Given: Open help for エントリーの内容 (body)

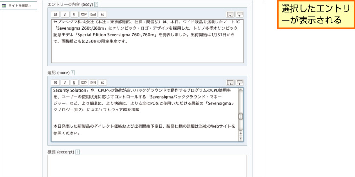Looking at the screenshot, I should click(96, 4).
